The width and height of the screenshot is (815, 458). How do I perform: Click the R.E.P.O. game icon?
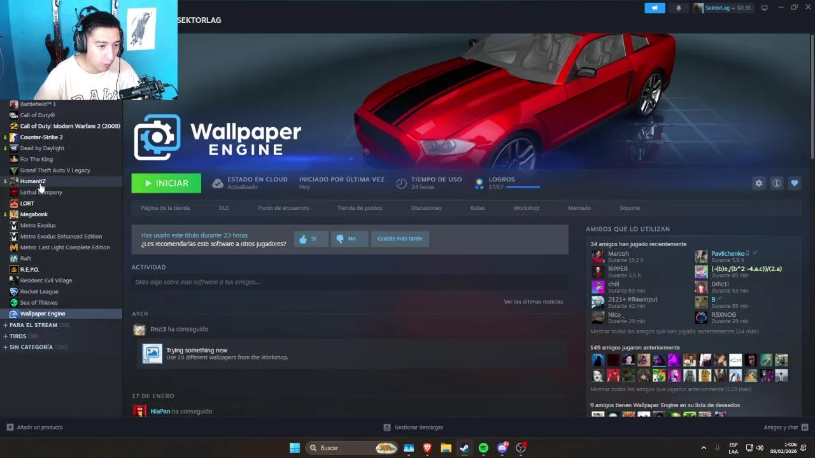point(14,269)
